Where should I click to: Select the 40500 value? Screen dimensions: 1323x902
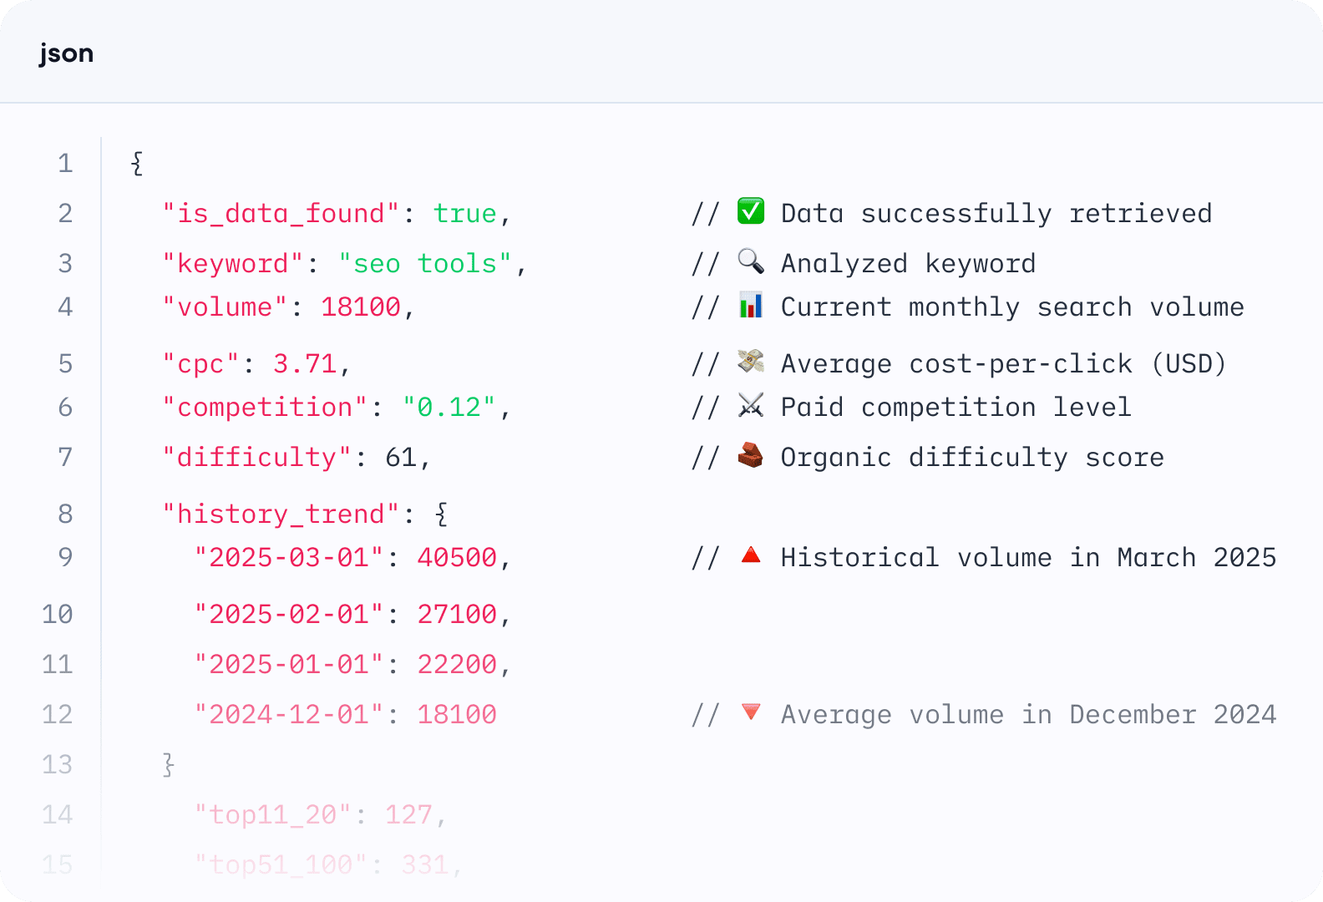click(x=457, y=558)
